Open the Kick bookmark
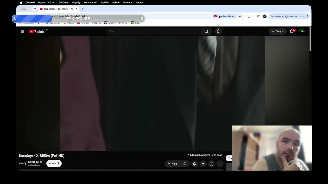 (135, 23)
